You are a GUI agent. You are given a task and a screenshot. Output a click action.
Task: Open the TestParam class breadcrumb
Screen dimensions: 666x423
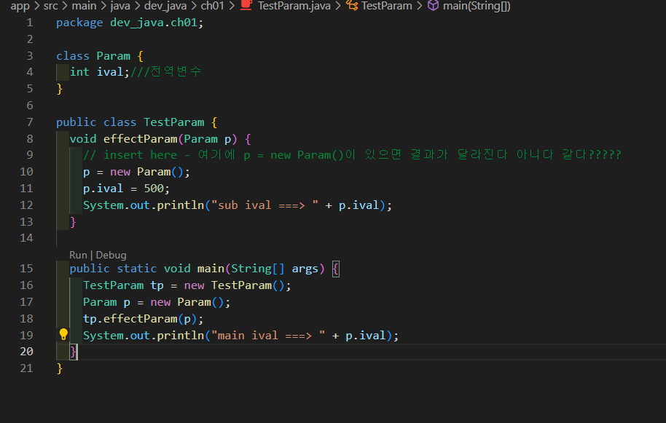point(386,6)
